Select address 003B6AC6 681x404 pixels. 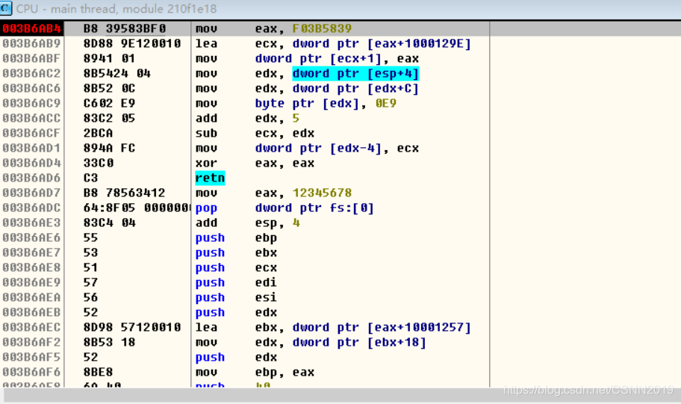(31, 88)
